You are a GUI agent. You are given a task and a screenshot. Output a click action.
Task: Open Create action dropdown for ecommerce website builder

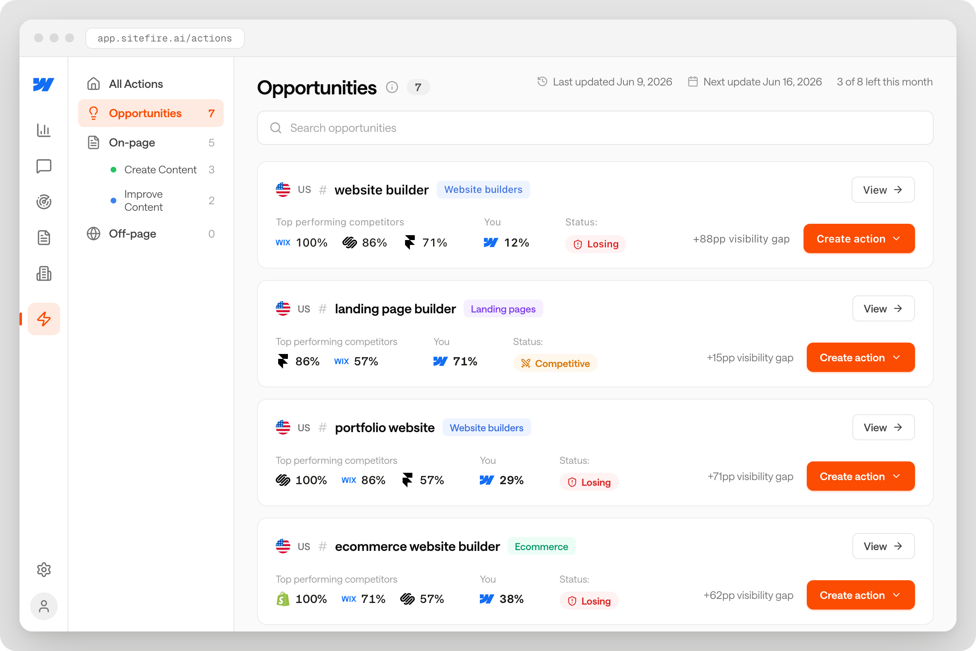(861, 594)
